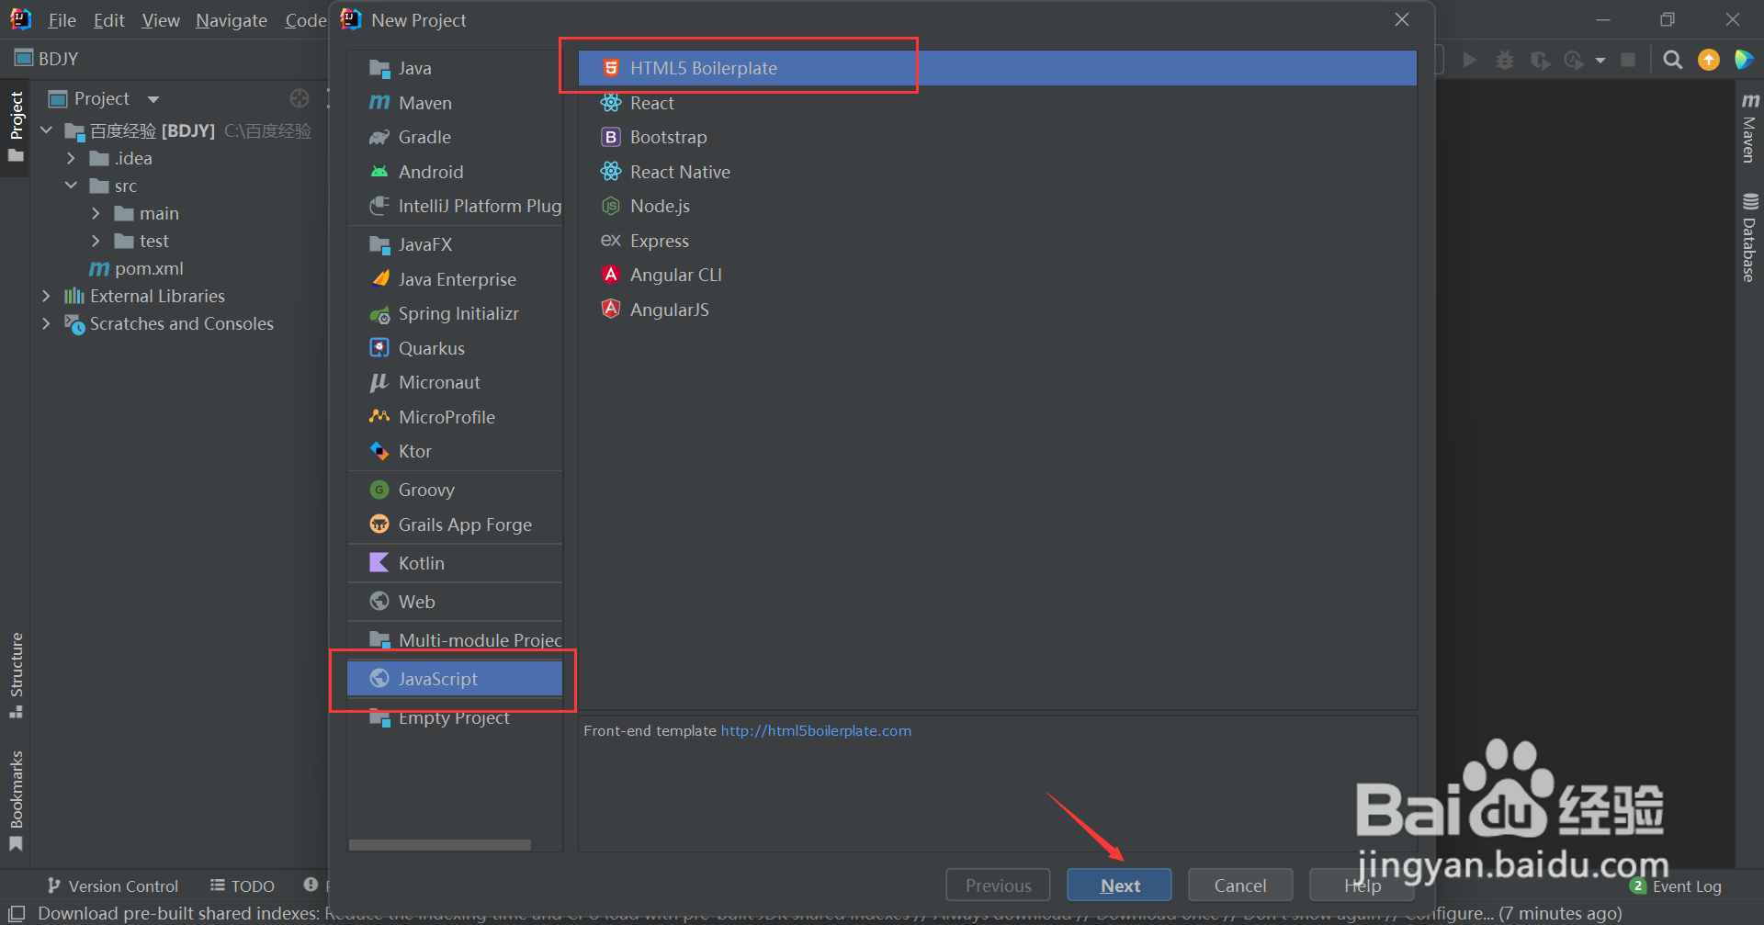The image size is (1764, 925).
Task: Open the Event Log
Action: (1676, 886)
